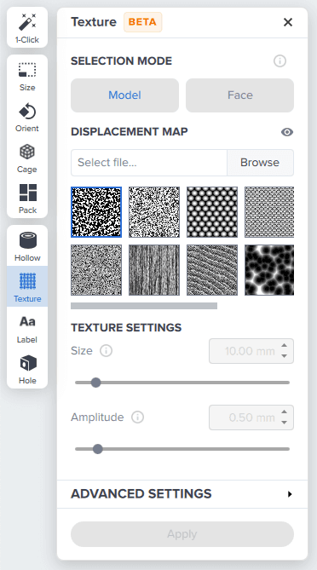The image size is (317, 570).
Task: Select the wood grain texture thumbnail
Action: pos(154,270)
